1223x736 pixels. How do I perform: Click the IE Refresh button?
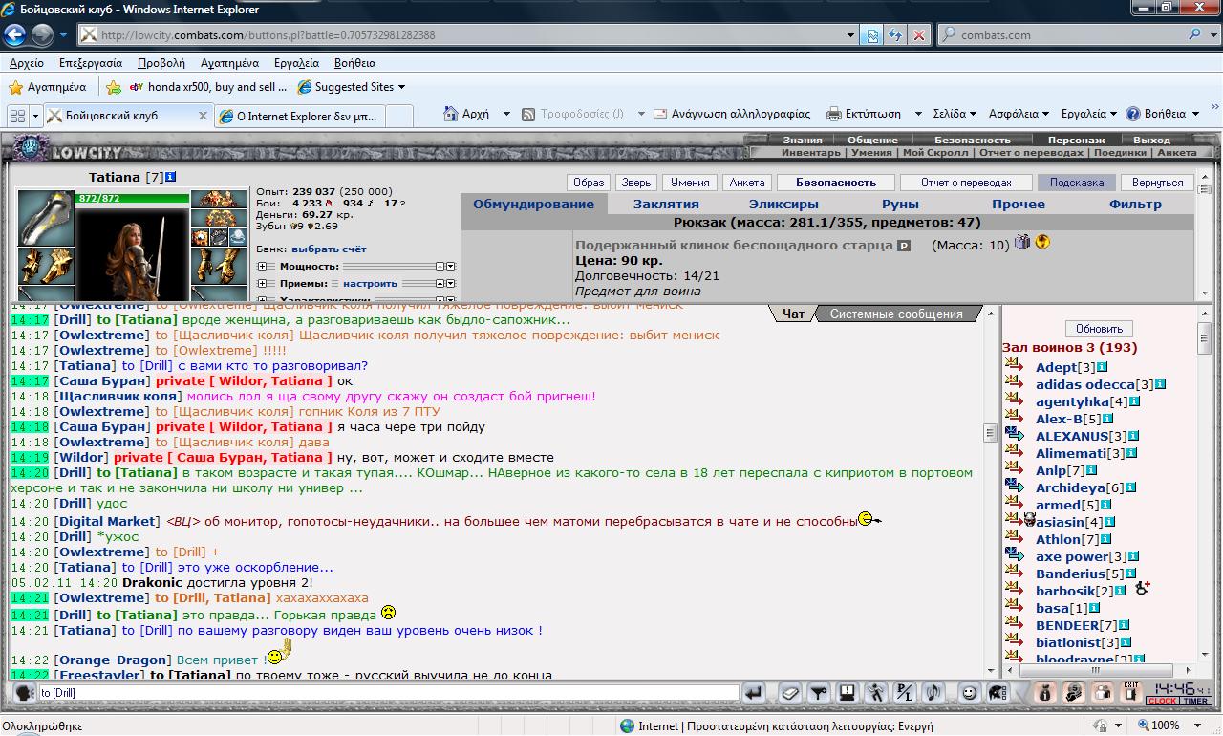coord(895,34)
